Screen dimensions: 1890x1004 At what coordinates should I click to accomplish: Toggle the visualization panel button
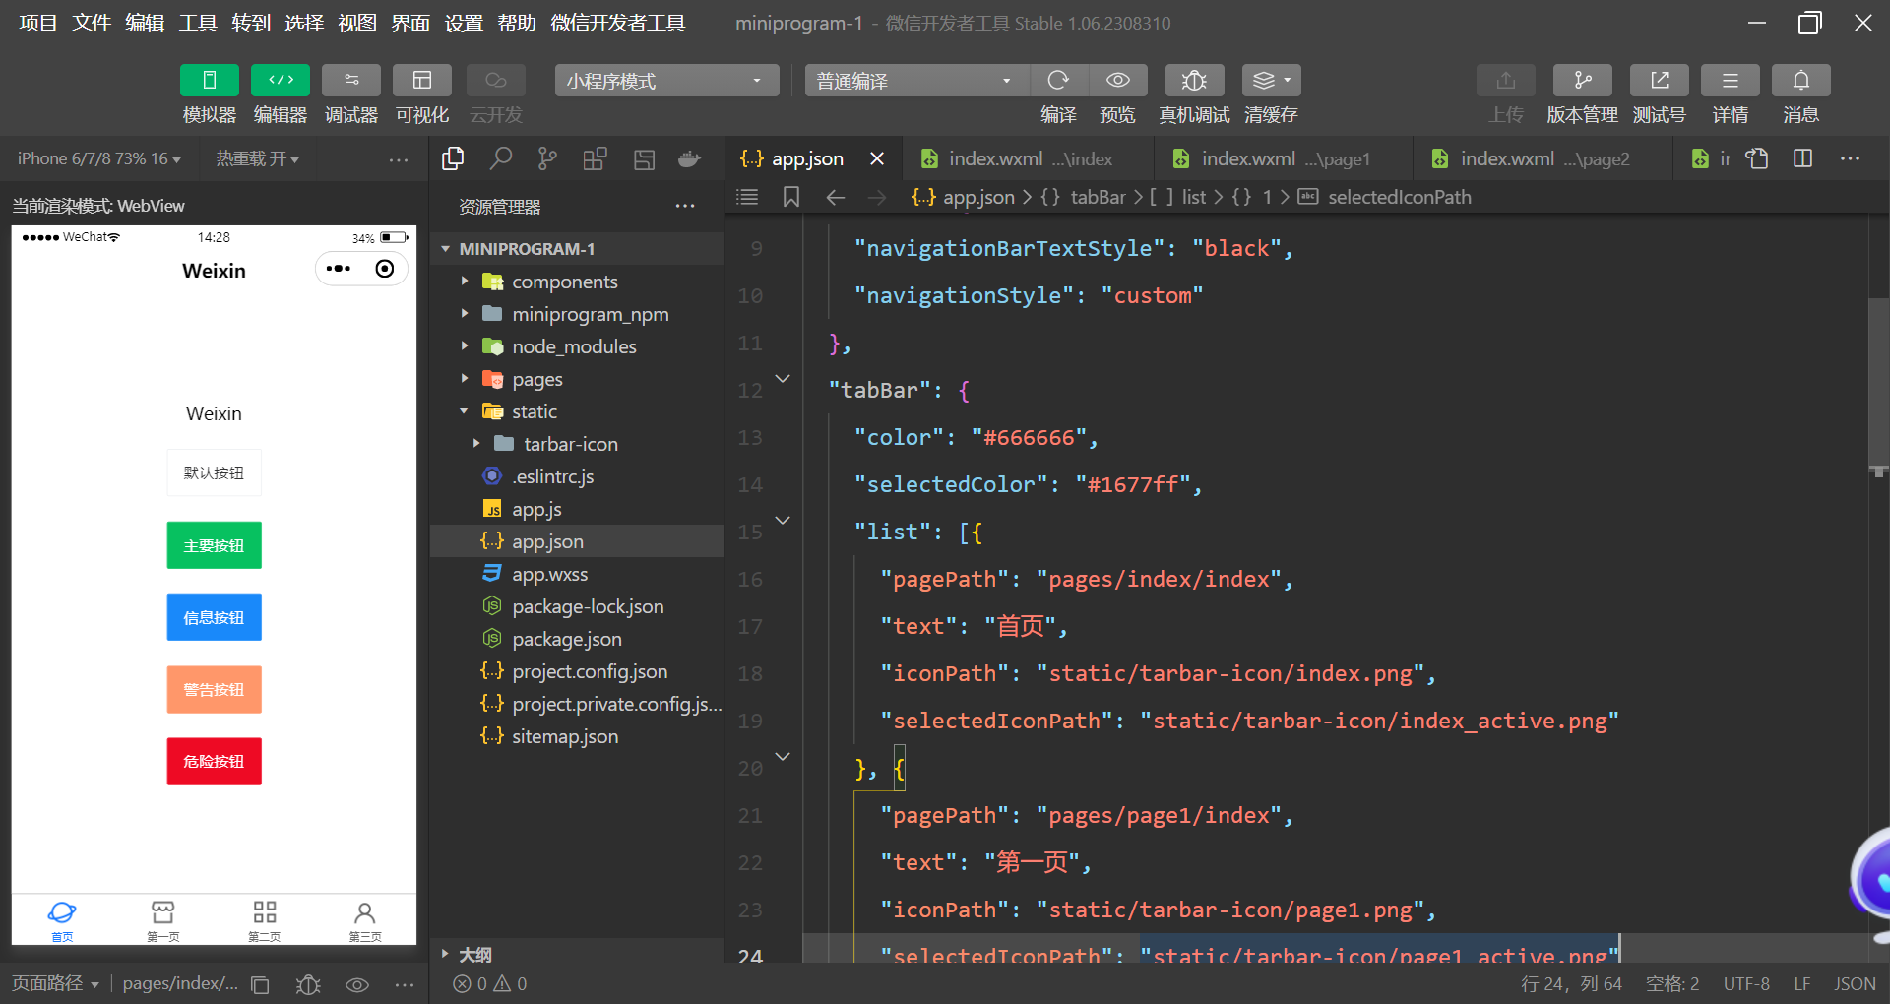[x=422, y=81]
